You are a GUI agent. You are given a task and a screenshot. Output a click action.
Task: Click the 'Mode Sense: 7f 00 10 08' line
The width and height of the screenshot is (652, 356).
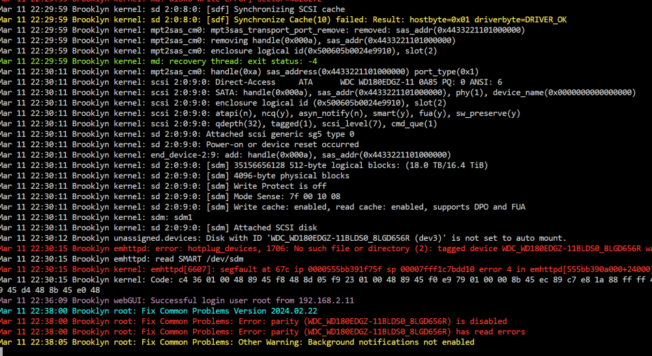coord(170,197)
